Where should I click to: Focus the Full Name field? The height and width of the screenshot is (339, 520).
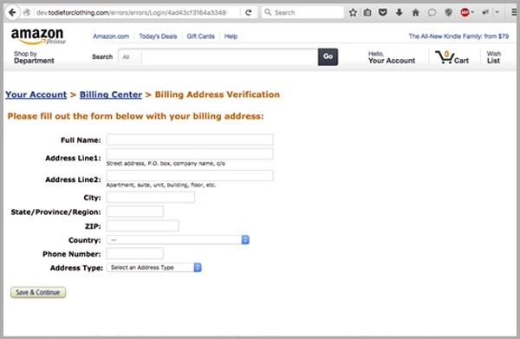click(x=190, y=140)
